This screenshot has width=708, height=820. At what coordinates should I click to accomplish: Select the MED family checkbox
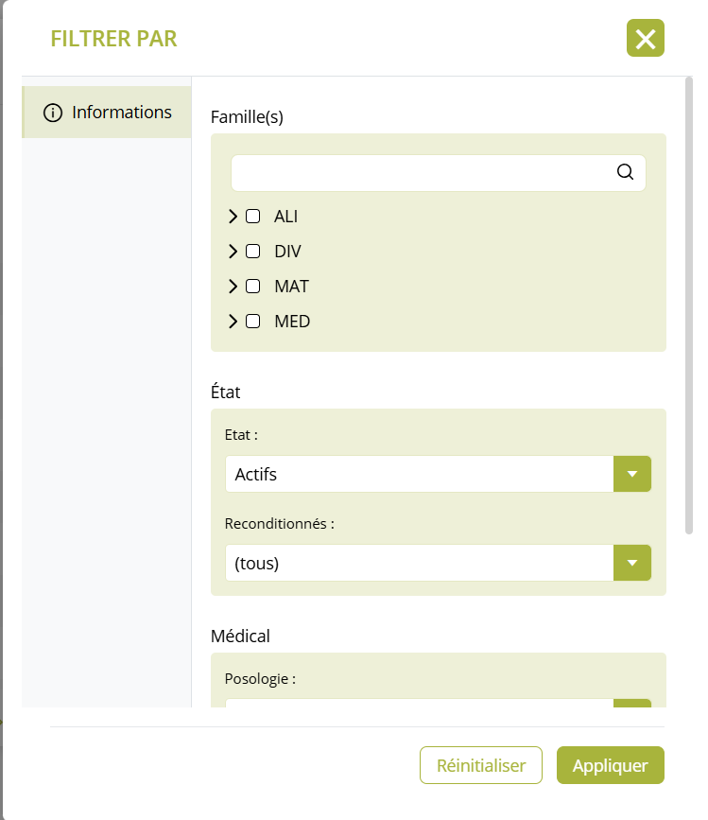coord(253,322)
